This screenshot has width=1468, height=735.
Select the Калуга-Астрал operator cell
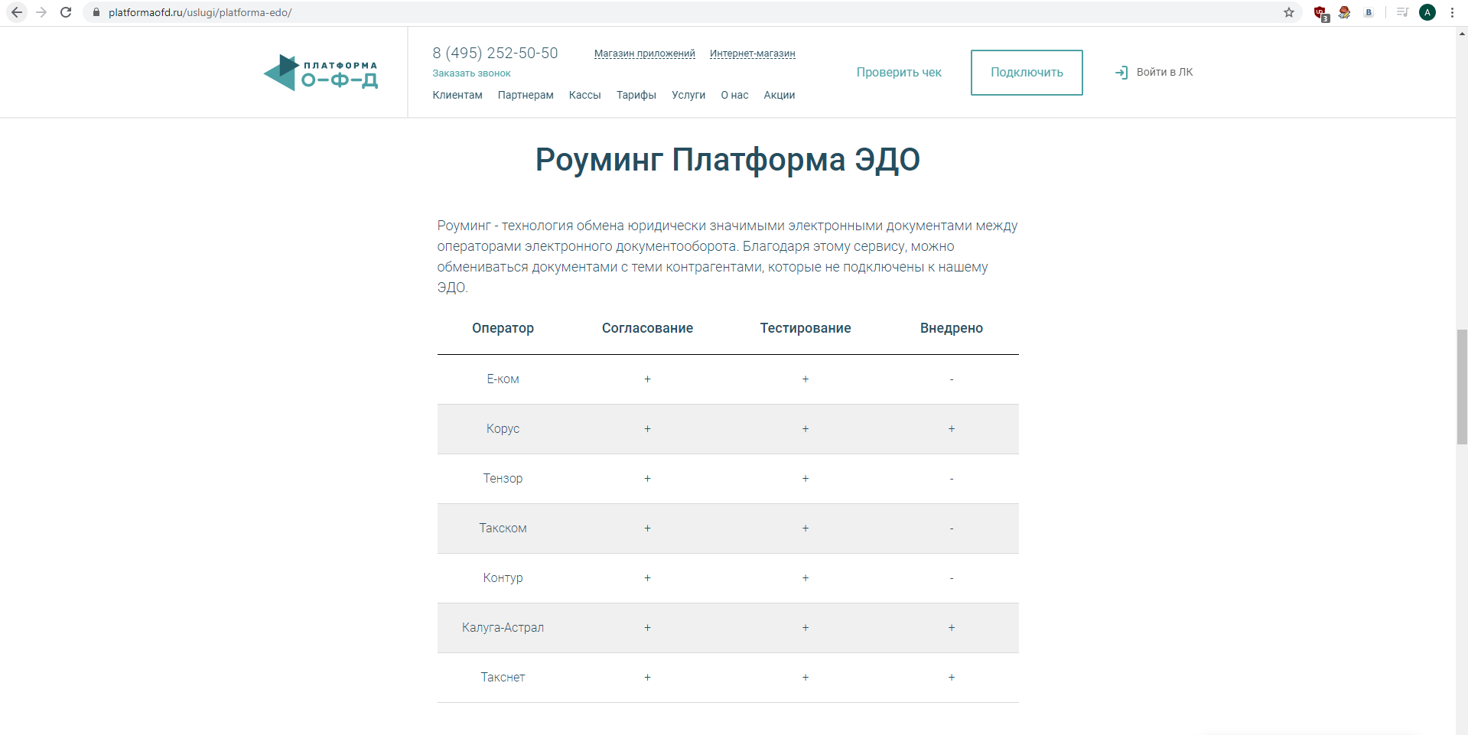pyautogui.click(x=503, y=628)
